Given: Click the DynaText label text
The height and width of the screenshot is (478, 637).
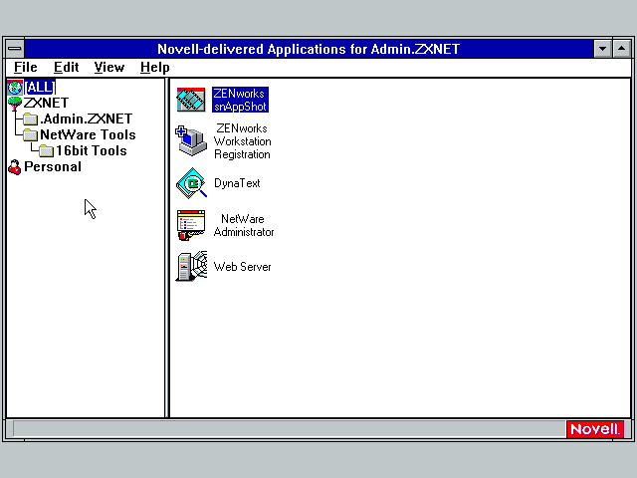Looking at the screenshot, I should pos(237,183).
